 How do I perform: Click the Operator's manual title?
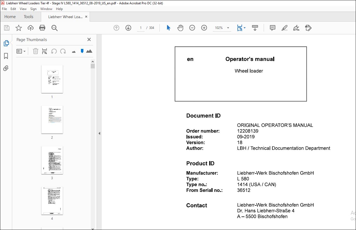tap(250, 59)
